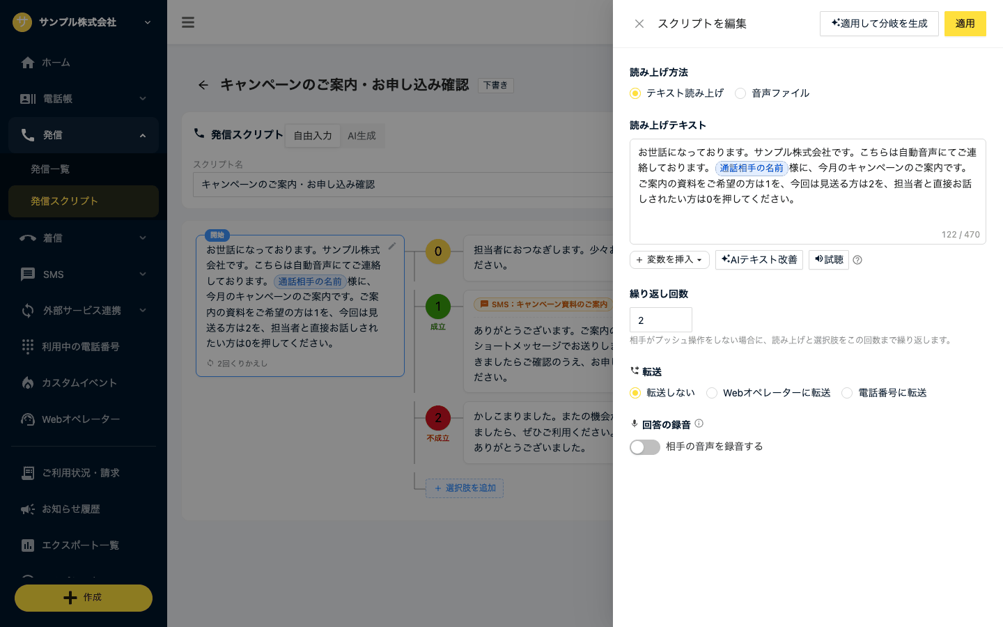The height and width of the screenshot is (627, 1003).
Task: Open the 変数を挿入 dropdown
Action: (669, 260)
